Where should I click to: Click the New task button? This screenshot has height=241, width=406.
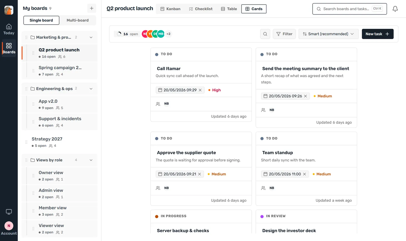click(378, 34)
